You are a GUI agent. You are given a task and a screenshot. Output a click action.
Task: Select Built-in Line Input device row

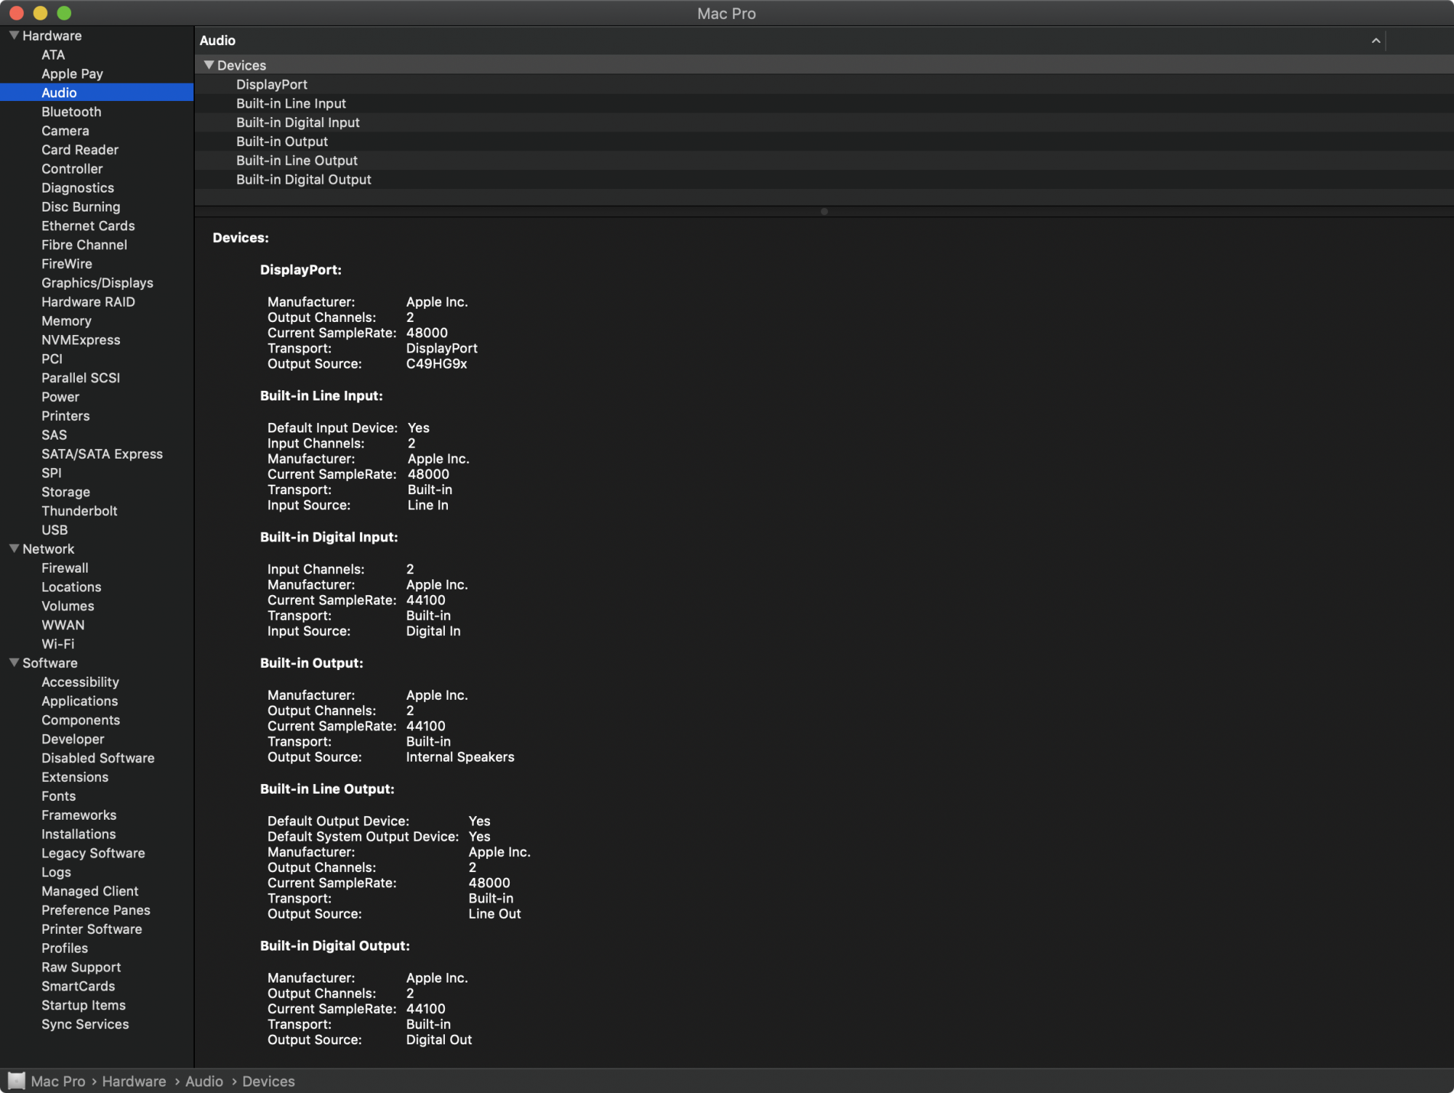(824, 103)
